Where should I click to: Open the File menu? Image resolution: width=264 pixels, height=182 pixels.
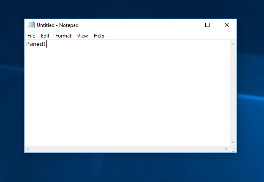point(31,36)
